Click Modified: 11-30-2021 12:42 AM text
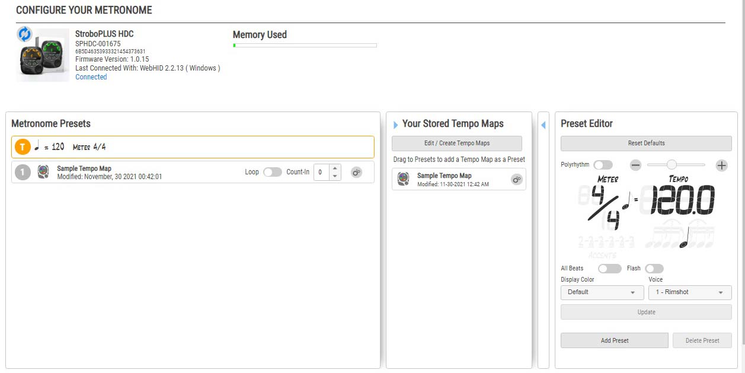This screenshot has width=745, height=373. click(x=453, y=184)
